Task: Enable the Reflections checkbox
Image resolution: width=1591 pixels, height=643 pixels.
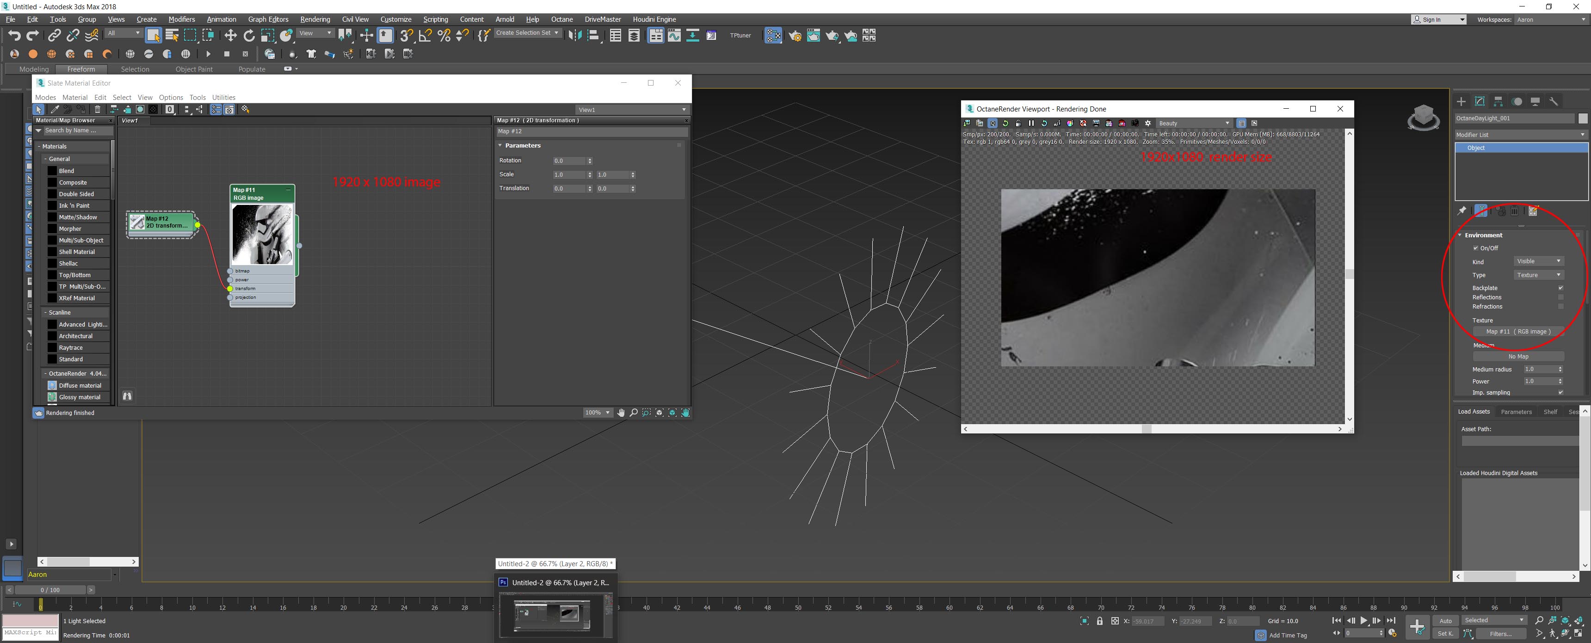Action: 1560,297
